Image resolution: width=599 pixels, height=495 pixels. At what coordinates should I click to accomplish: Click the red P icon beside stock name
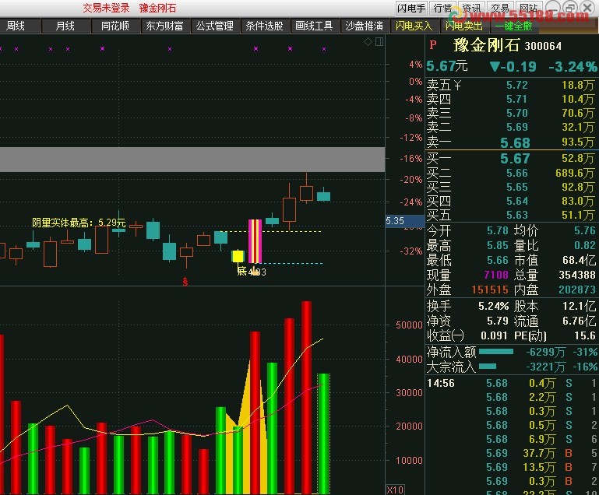(x=433, y=45)
